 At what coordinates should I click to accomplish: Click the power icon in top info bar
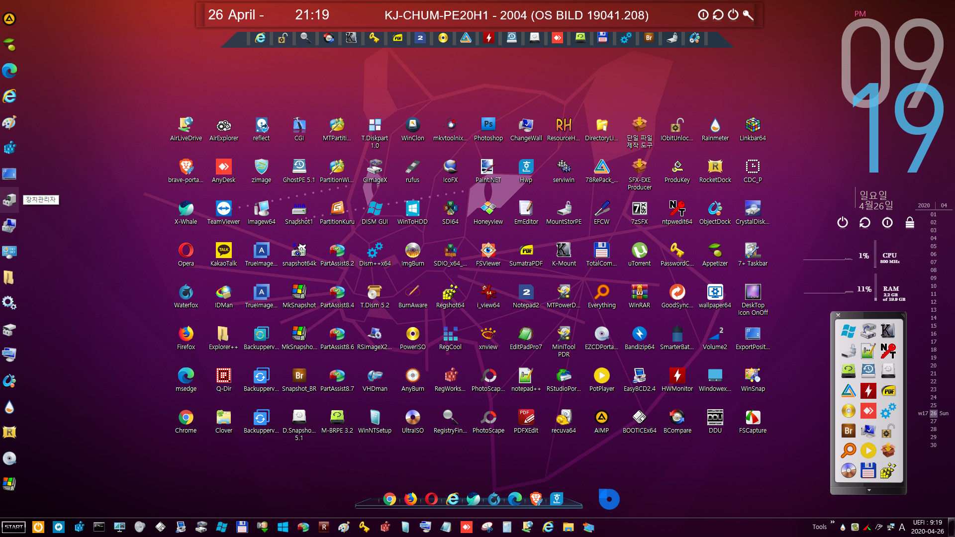point(733,15)
